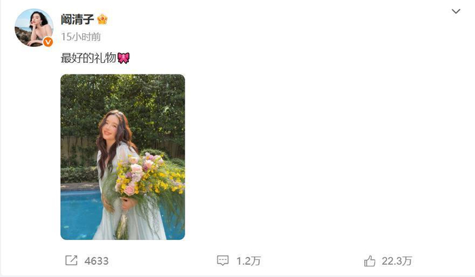Image resolution: width=475 pixels, height=277 pixels.
Task: Click the pink bow emoji in post
Action: pos(123,58)
